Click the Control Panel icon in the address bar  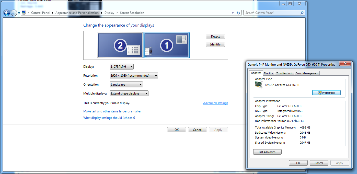coord(24,13)
